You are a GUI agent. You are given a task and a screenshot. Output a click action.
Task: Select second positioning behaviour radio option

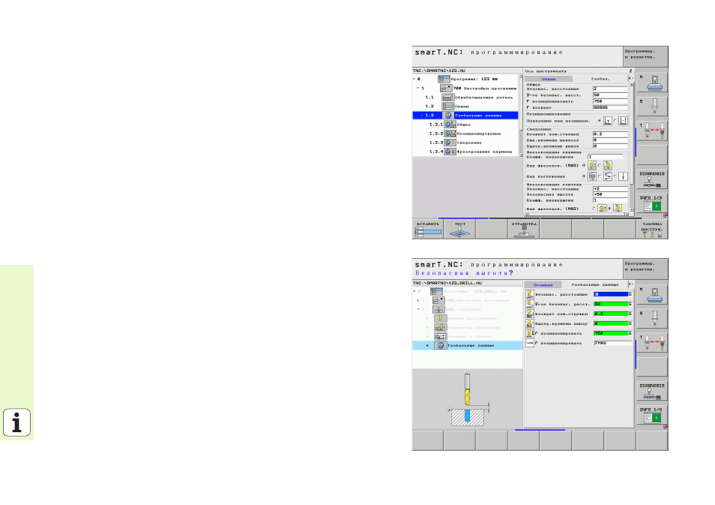(x=623, y=121)
